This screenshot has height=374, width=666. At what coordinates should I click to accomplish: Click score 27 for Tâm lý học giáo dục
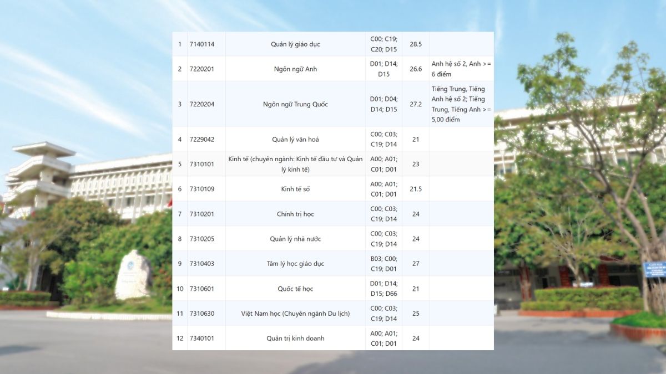[416, 264]
